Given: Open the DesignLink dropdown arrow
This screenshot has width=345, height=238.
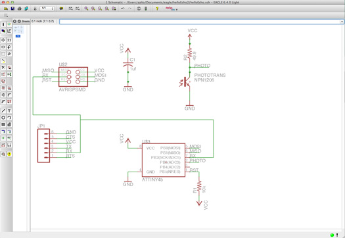Looking at the screenshot, I should (x=177, y=9).
